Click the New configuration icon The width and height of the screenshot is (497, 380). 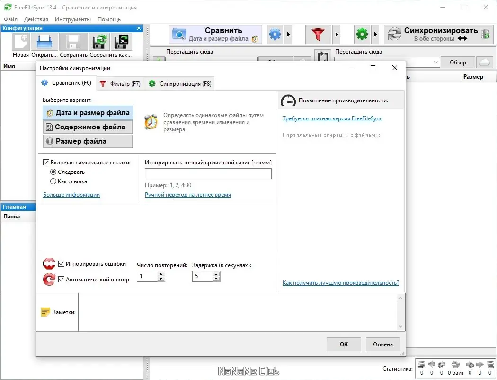point(21,42)
